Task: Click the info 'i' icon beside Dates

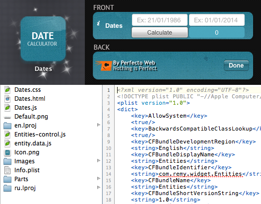Action: [x=98, y=23]
